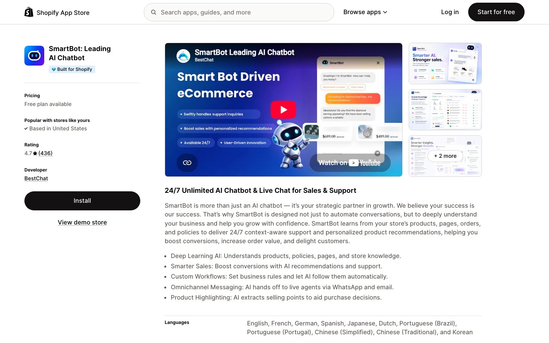Click the checkmark icon beside Based in United States
The height and width of the screenshot is (343, 549).
click(x=26, y=128)
